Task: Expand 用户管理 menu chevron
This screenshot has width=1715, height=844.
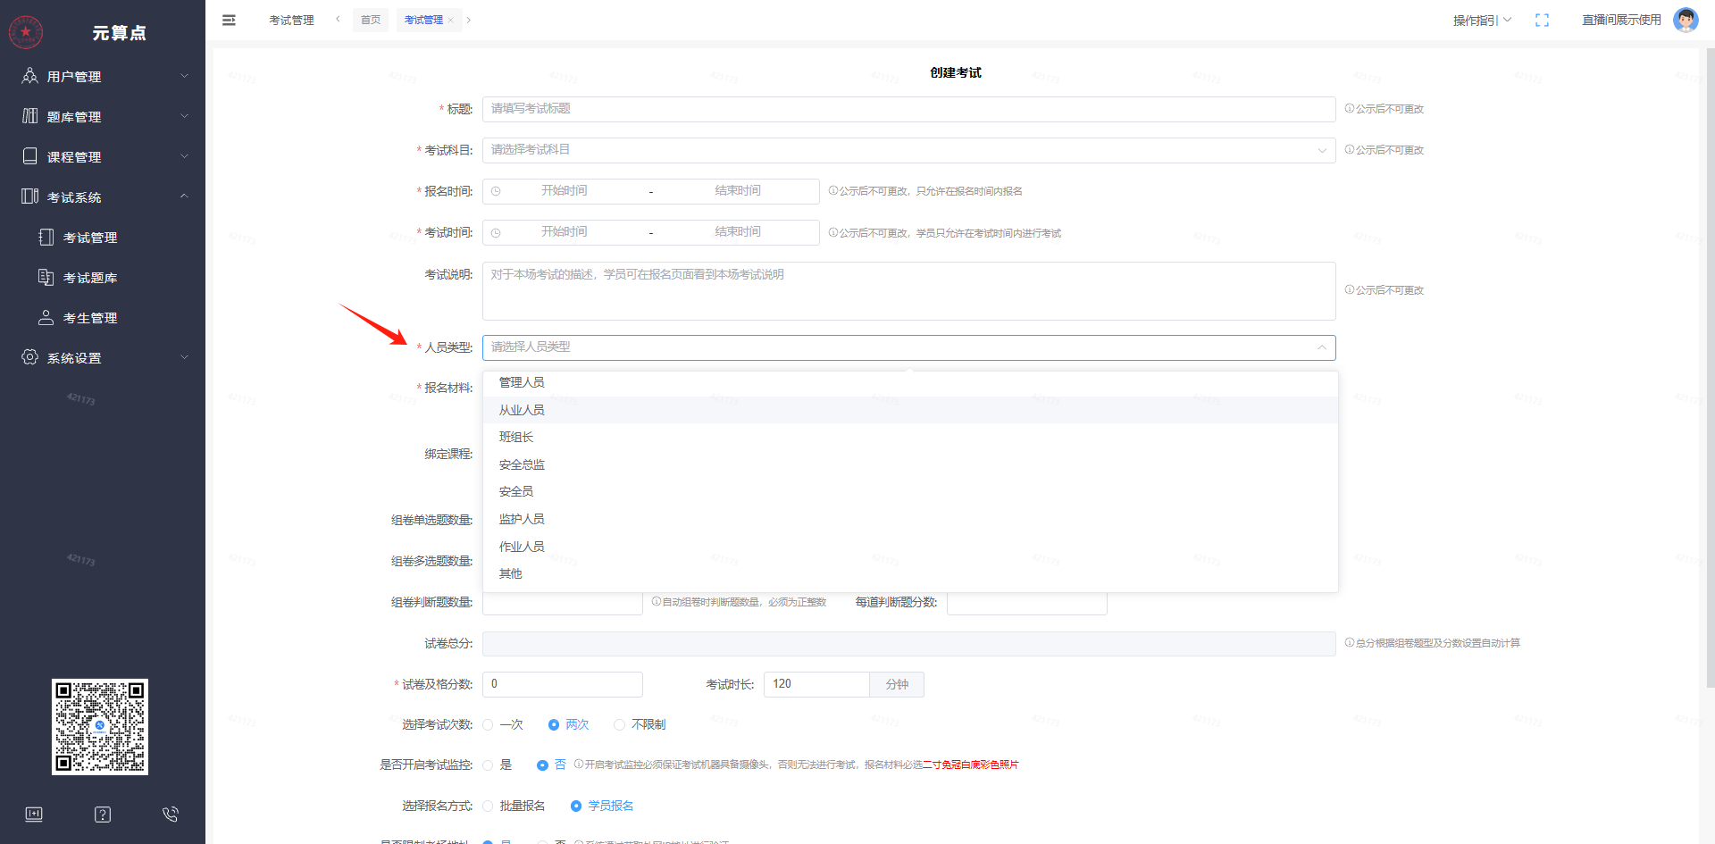Action: point(185,76)
